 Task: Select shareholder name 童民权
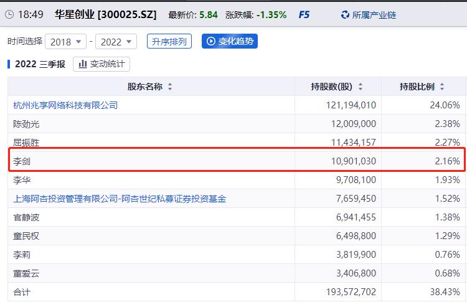(26, 236)
